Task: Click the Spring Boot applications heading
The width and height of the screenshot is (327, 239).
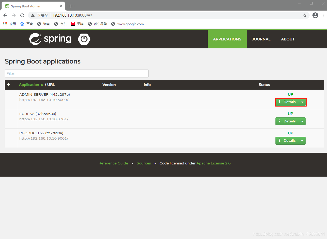Action: coord(43,61)
